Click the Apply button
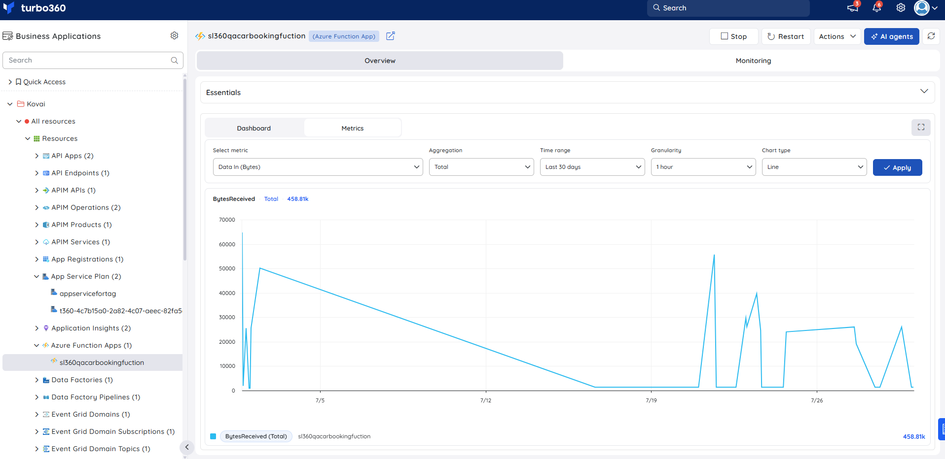 [x=897, y=167]
